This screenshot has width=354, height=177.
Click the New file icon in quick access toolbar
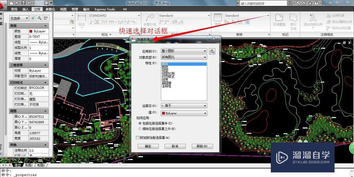12,3
